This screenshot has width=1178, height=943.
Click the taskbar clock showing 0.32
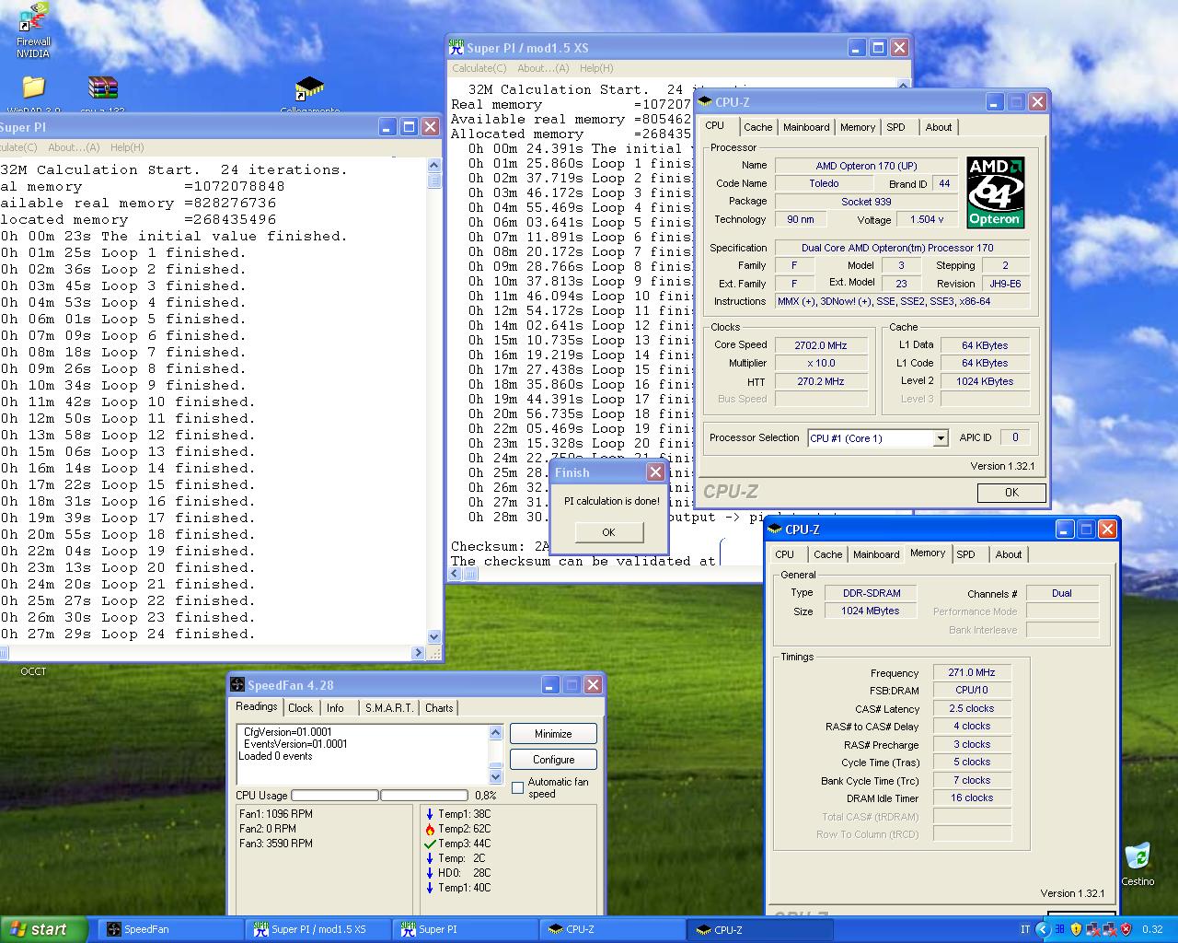click(1152, 929)
